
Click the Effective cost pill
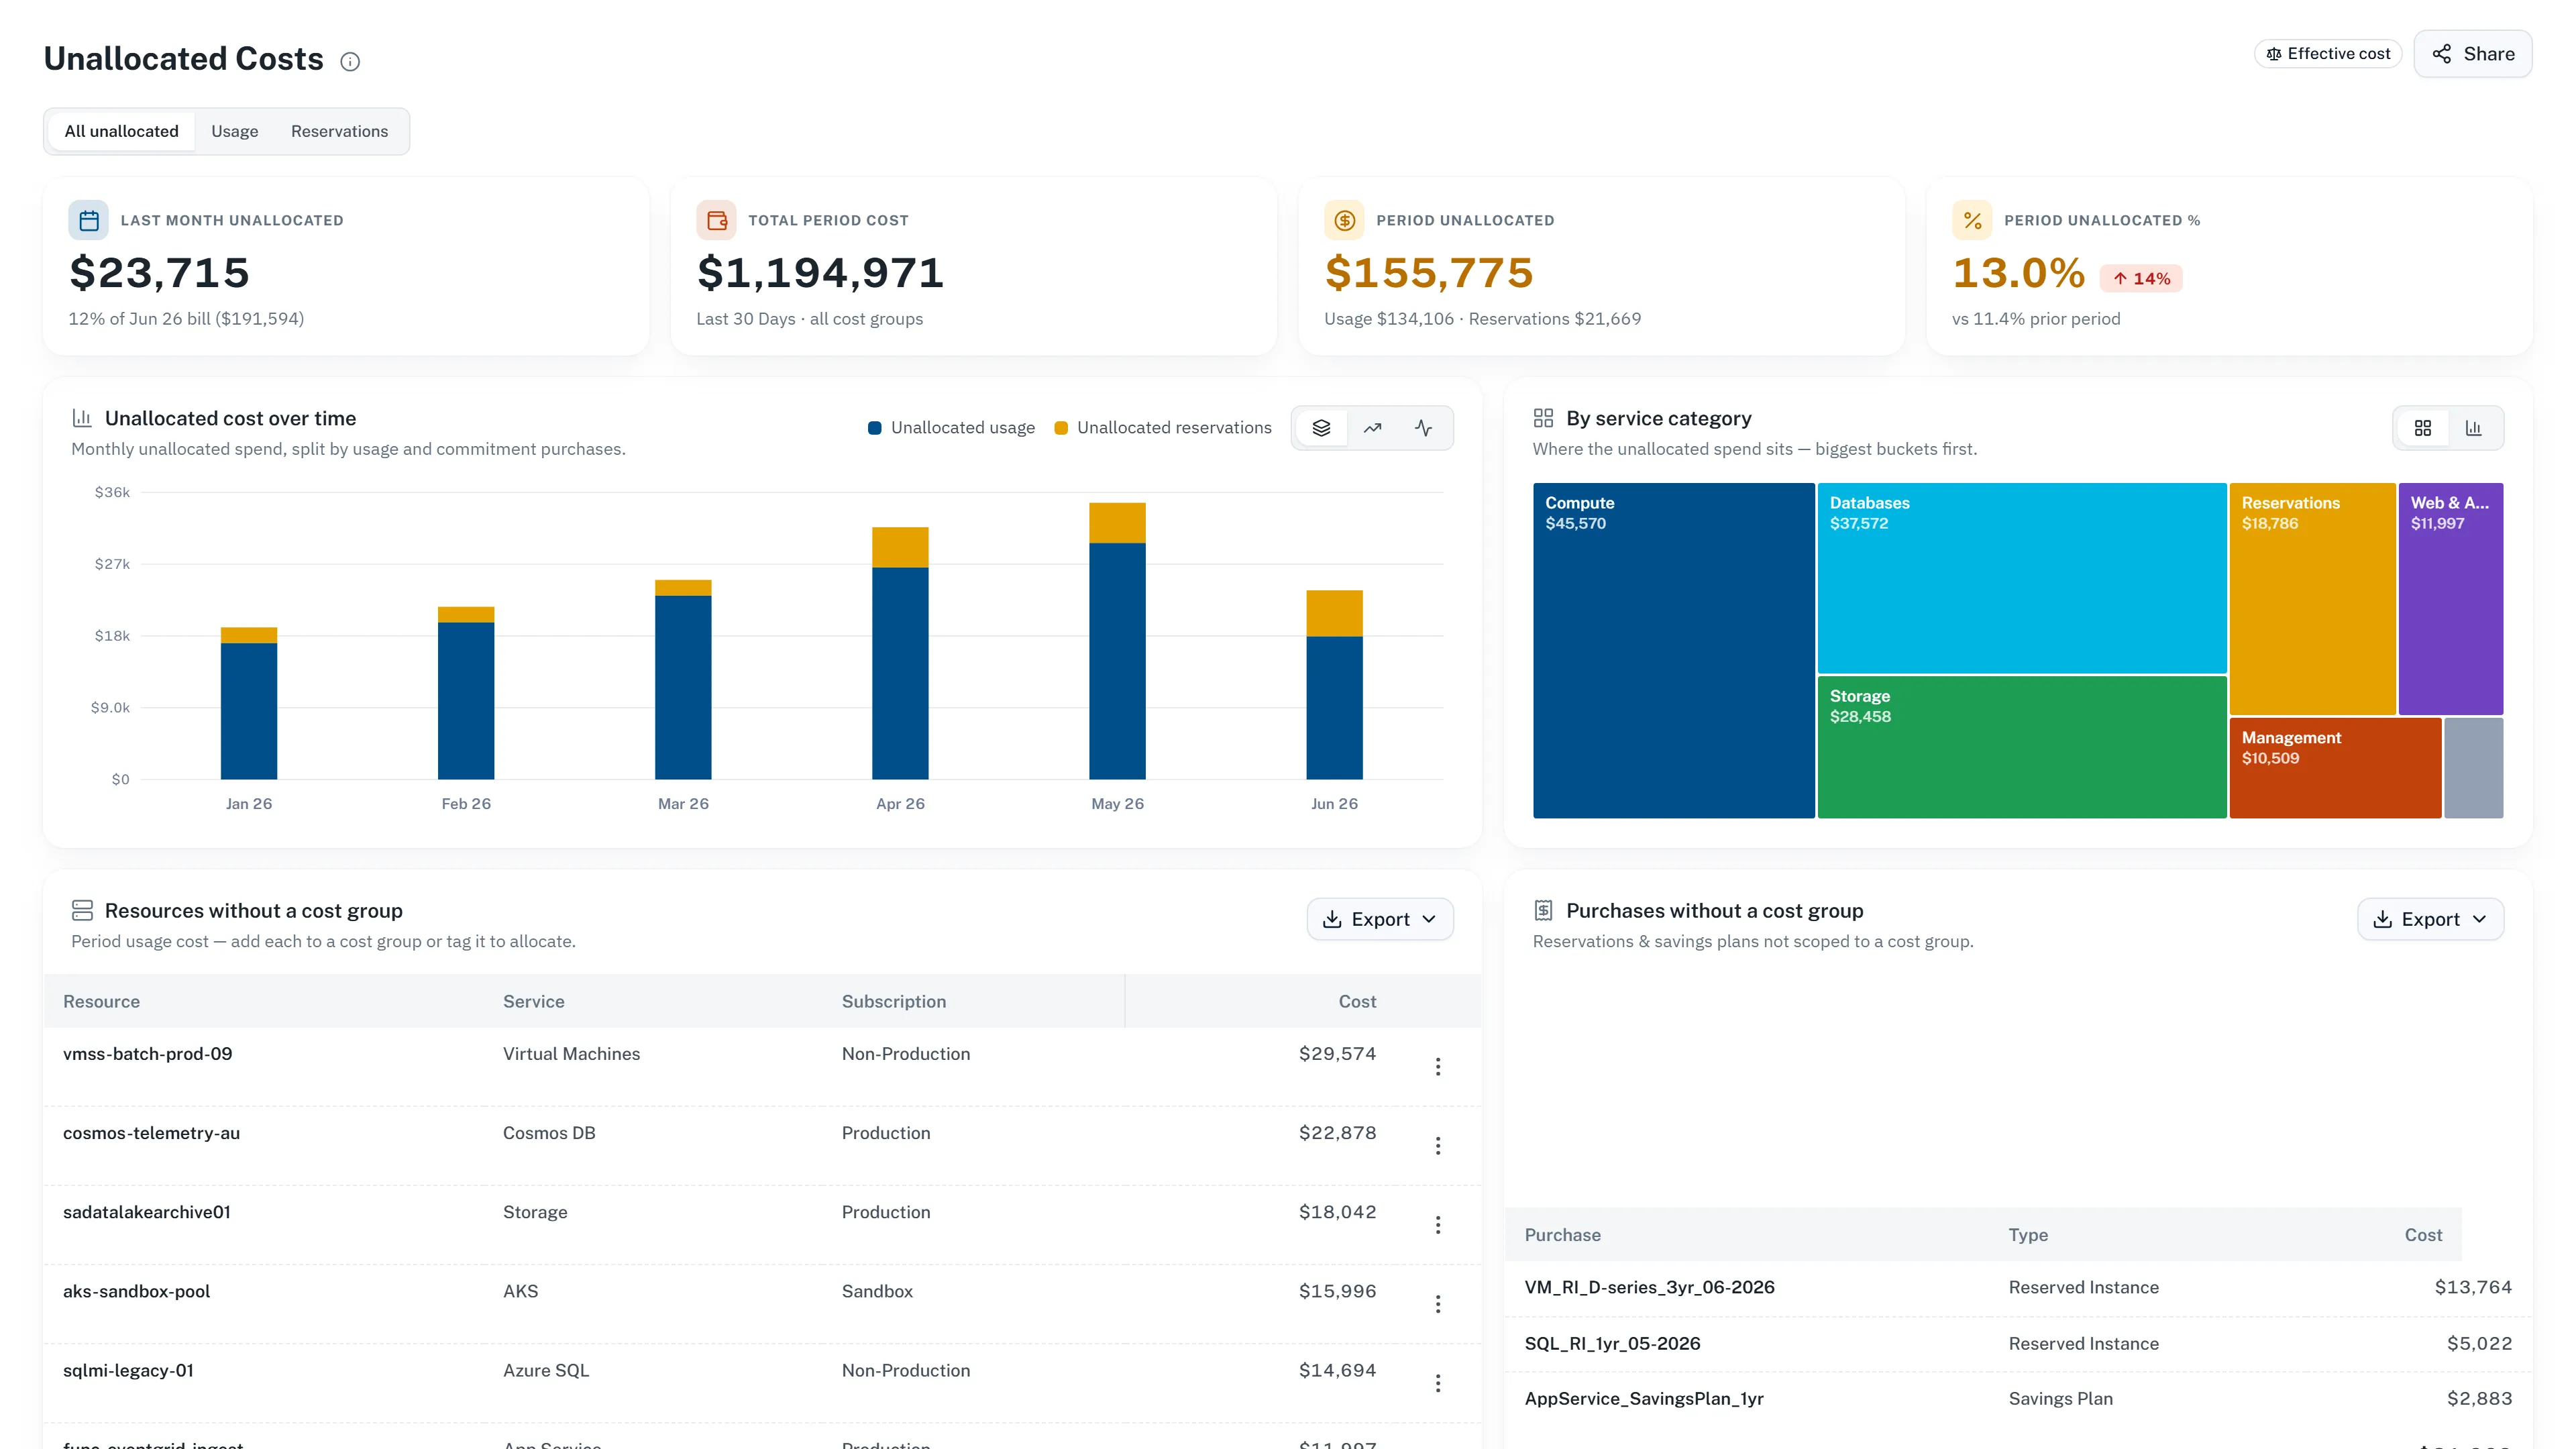(x=2328, y=54)
